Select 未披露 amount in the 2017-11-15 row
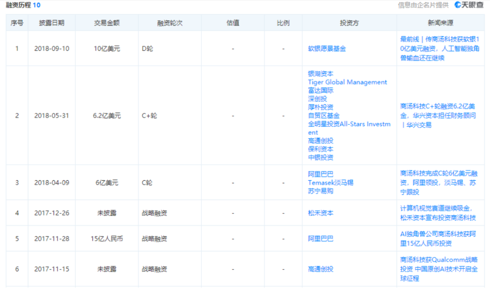 [x=107, y=269]
